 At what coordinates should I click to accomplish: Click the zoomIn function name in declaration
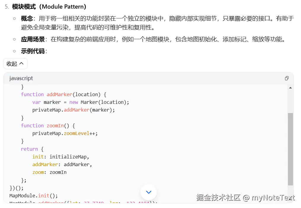click(x=55, y=126)
